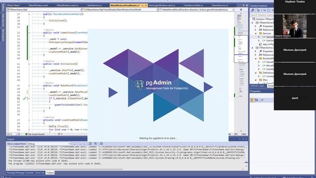Click the refresh icon in the Solution Explorer toolbar

(x=269, y=10)
